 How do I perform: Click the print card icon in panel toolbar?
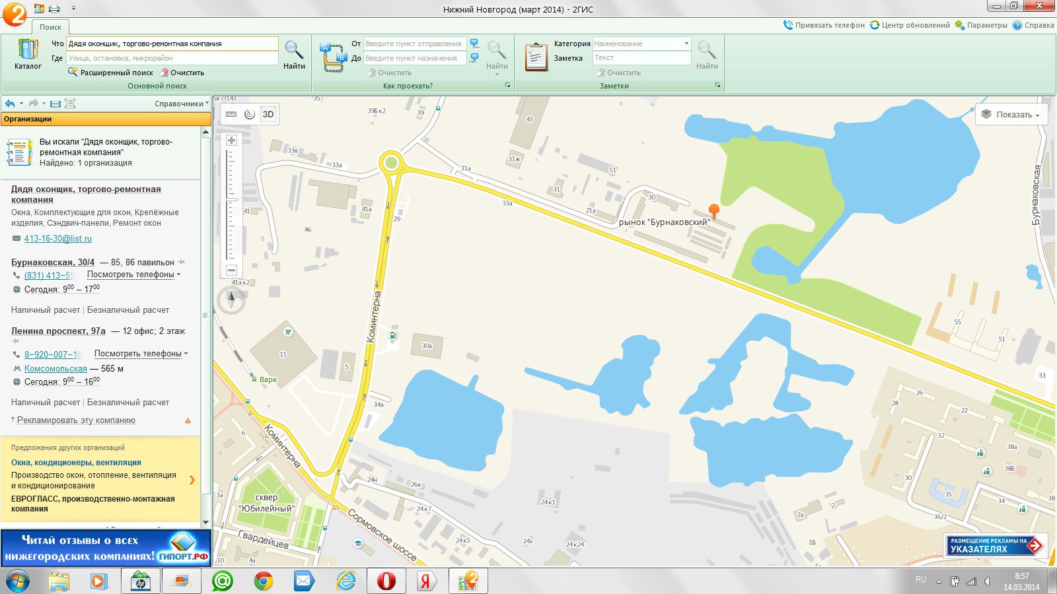pos(70,104)
